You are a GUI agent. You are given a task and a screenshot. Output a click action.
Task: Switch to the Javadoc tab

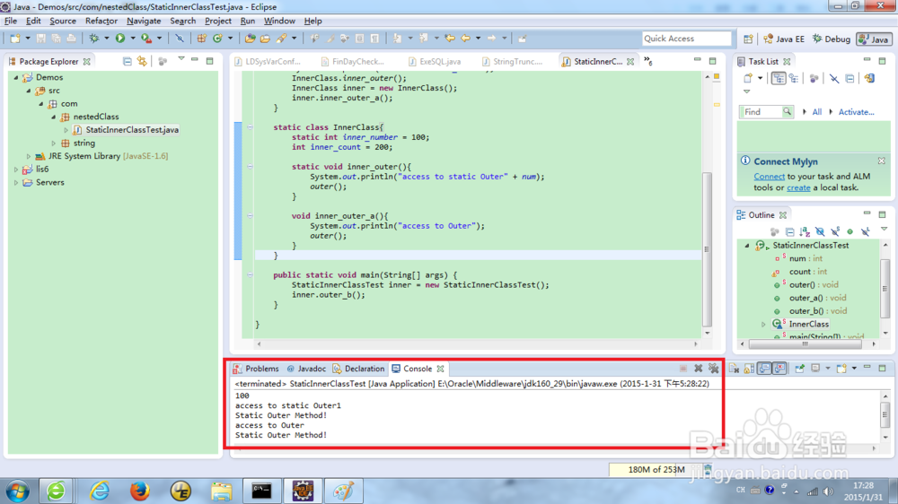point(306,369)
